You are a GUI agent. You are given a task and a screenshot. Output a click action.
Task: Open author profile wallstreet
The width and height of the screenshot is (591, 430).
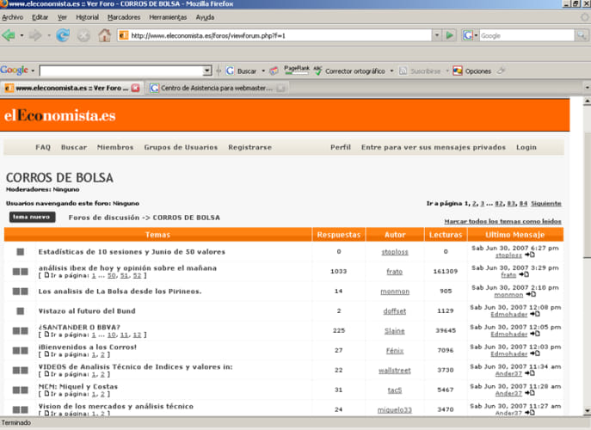[394, 371]
